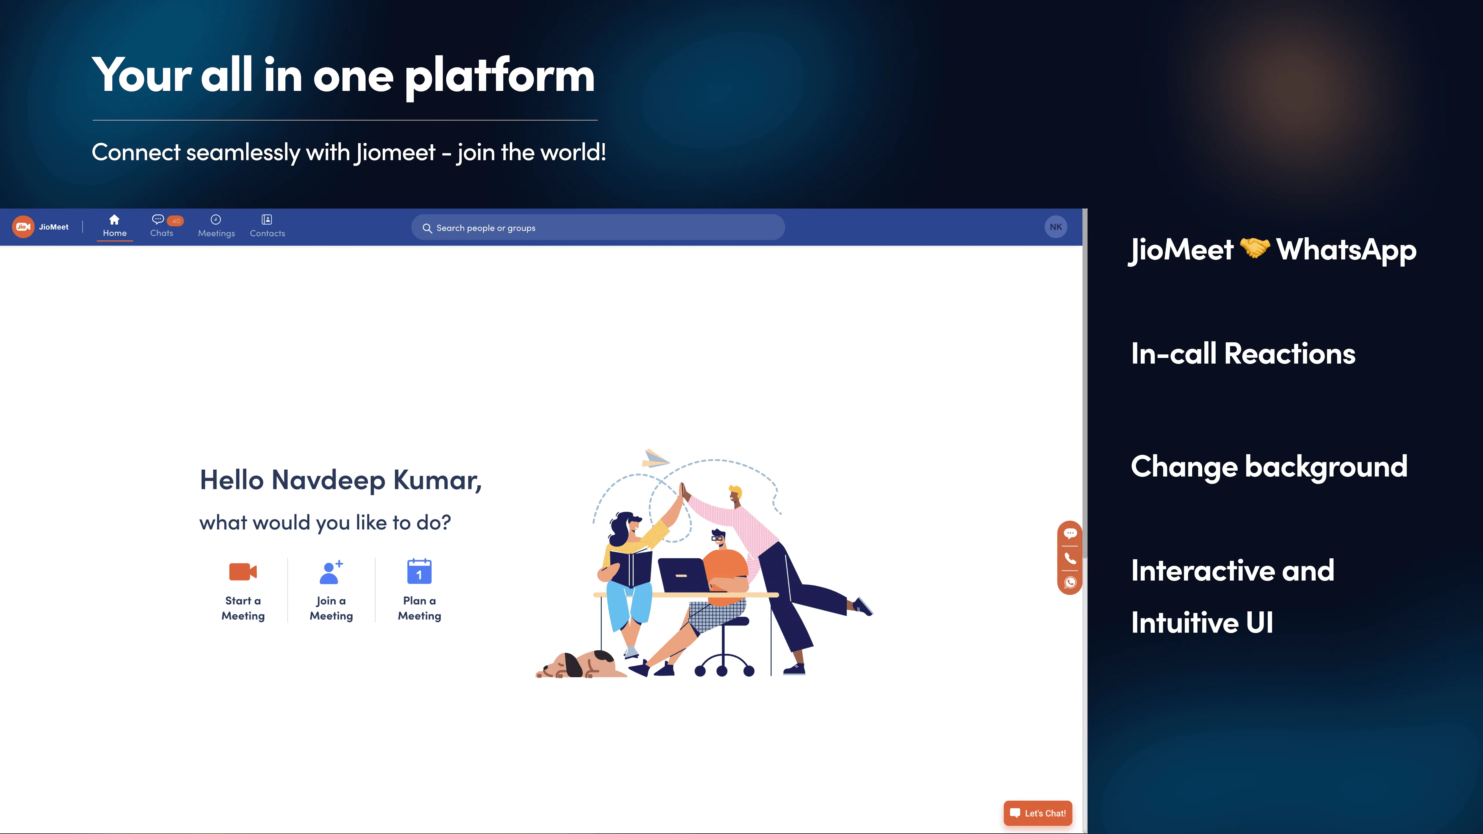Go to the Contacts tab

[267, 226]
